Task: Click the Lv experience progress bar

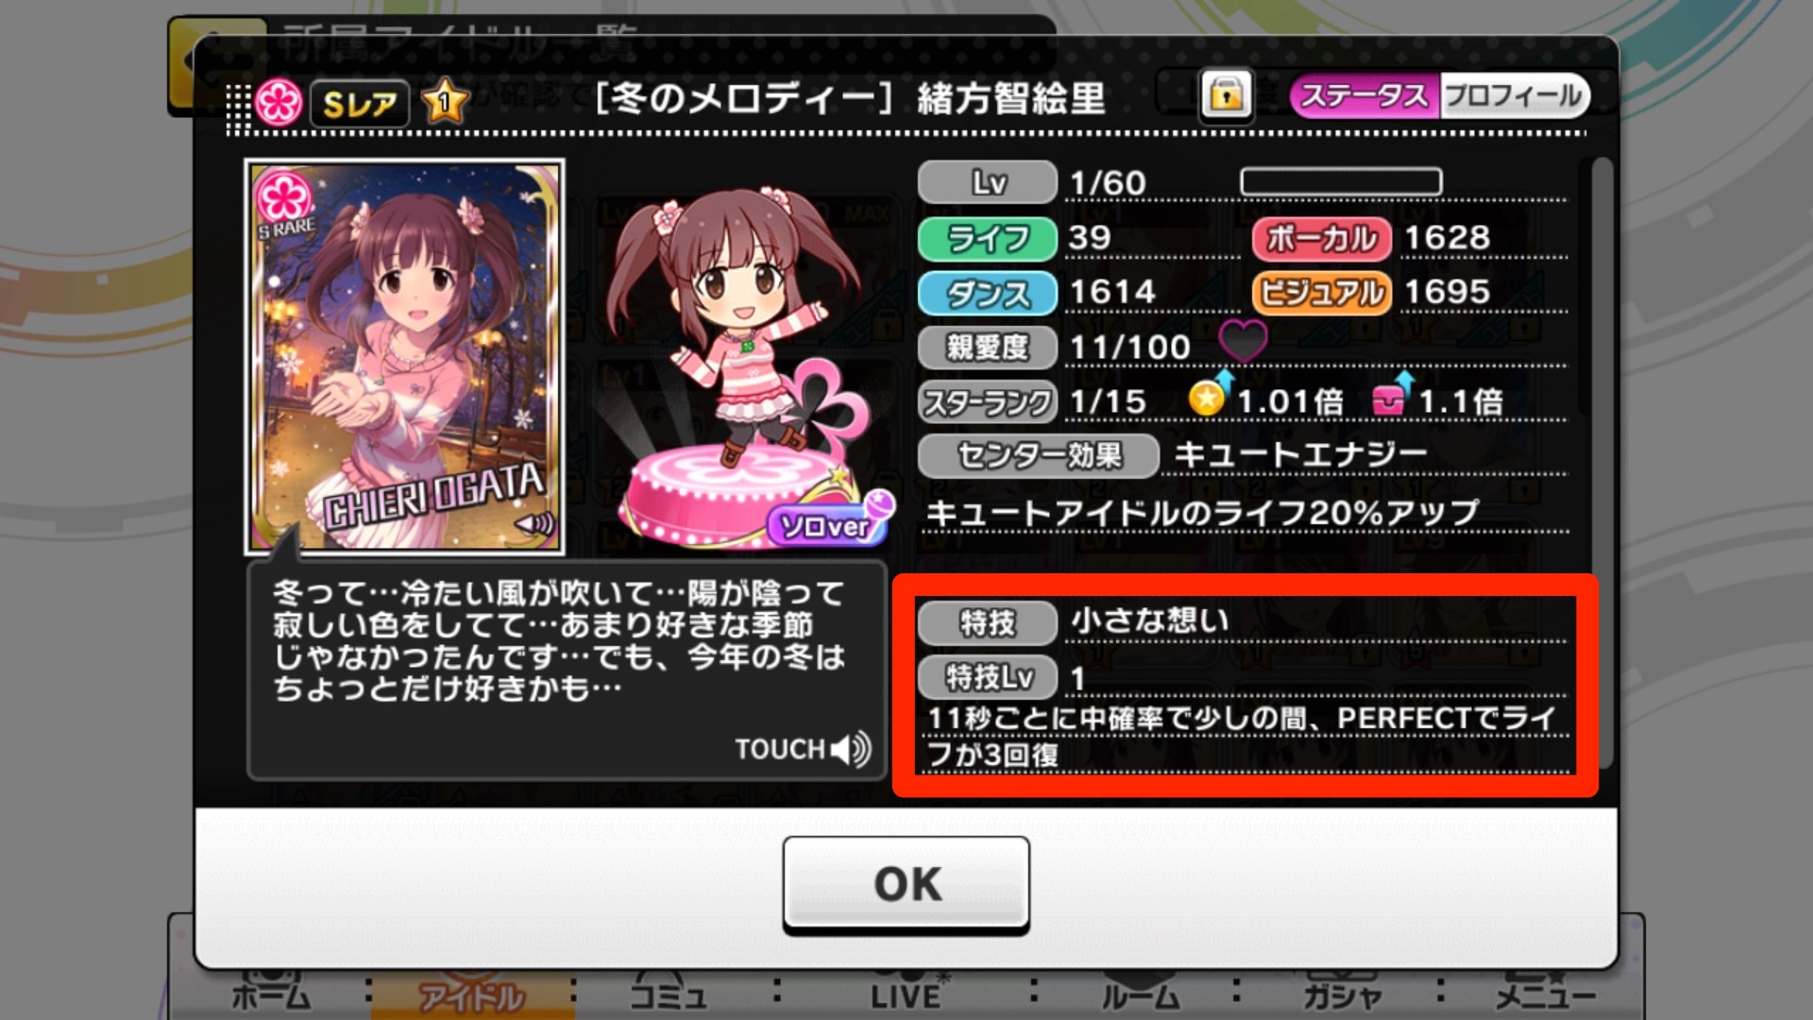Action: [x=1341, y=181]
